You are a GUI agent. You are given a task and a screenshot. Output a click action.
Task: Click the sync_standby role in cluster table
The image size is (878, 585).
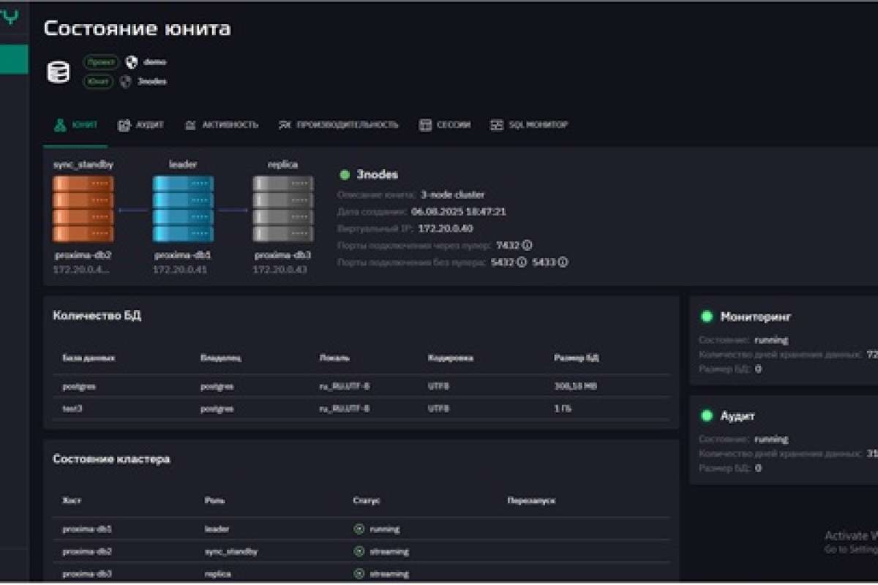pos(231,551)
